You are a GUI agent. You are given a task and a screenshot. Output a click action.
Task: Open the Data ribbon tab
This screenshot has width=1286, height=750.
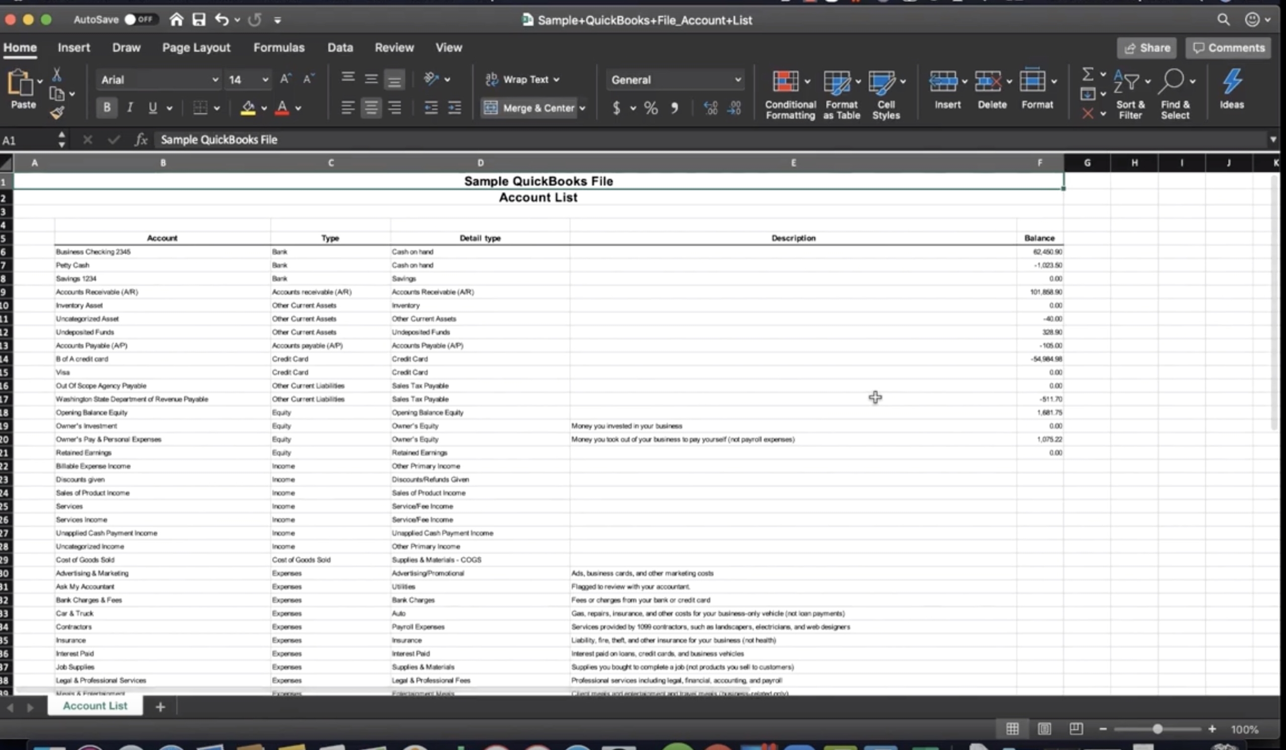click(340, 47)
